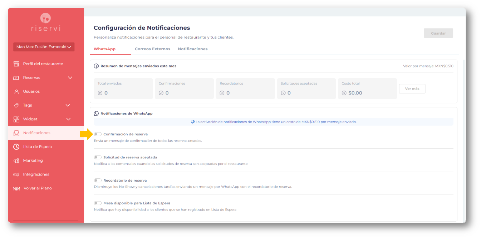481x238 pixels.
Task: Click the Valor por mensaje: MXN$0.510 text
Action: [428, 66]
